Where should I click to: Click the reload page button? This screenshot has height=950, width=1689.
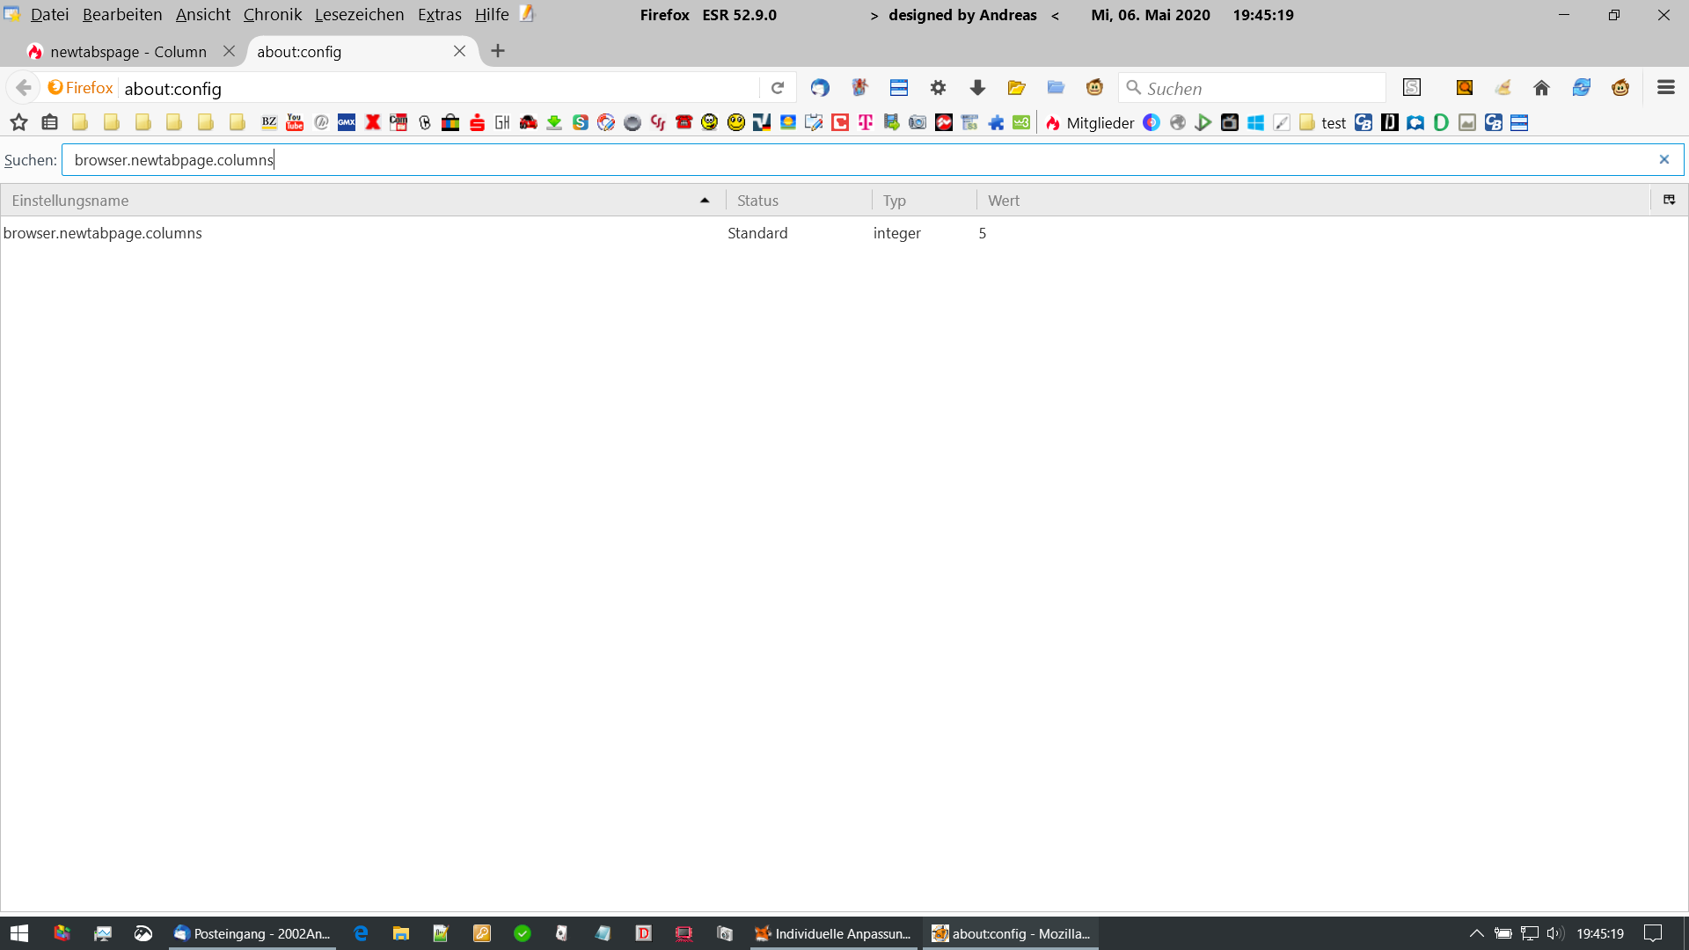[778, 88]
